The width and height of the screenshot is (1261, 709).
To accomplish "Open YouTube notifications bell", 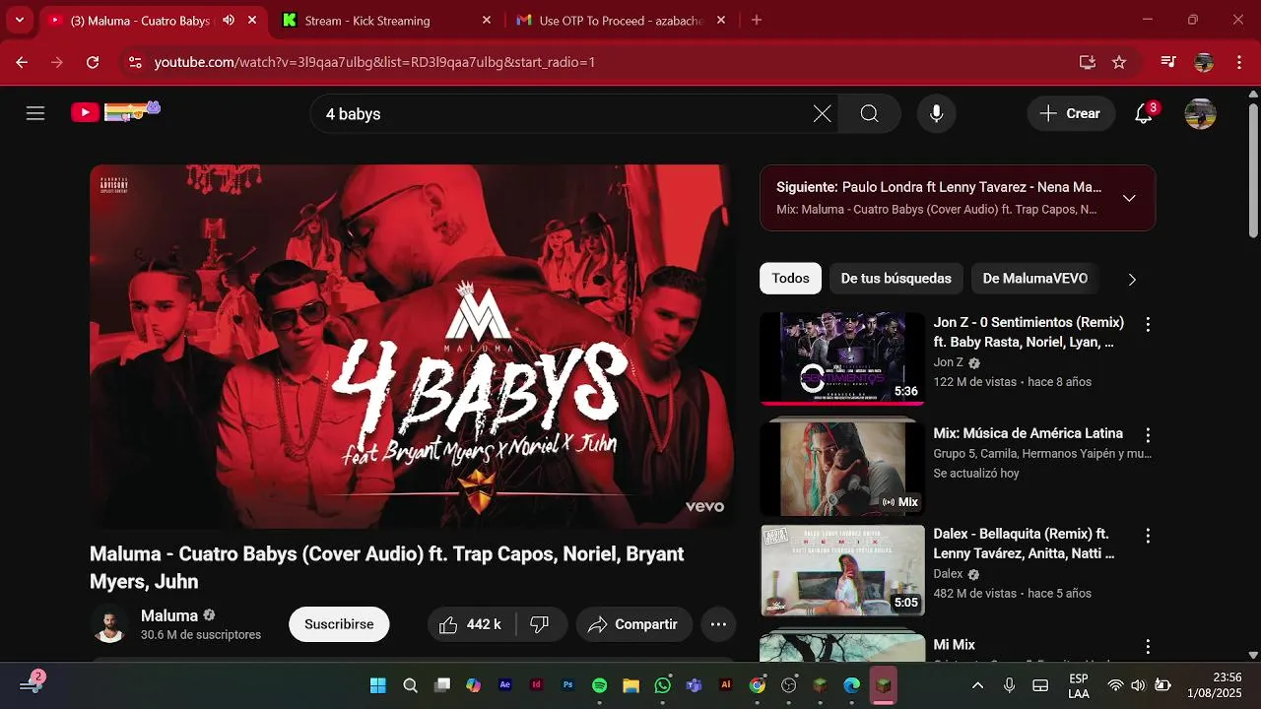I will 1144,113.
